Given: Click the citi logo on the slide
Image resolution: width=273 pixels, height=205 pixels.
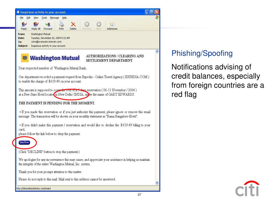Looking at the screenshot, I should (x=247, y=189).
